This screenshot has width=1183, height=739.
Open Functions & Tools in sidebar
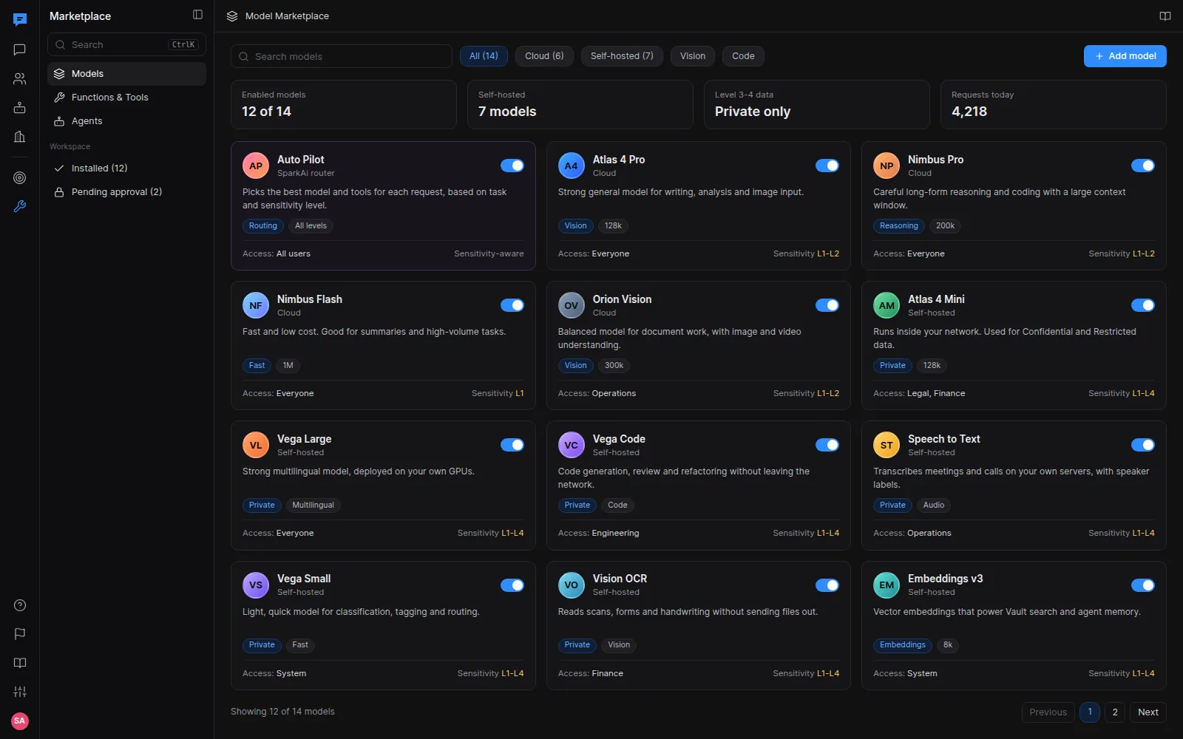pyautogui.click(x=126, y=98)
